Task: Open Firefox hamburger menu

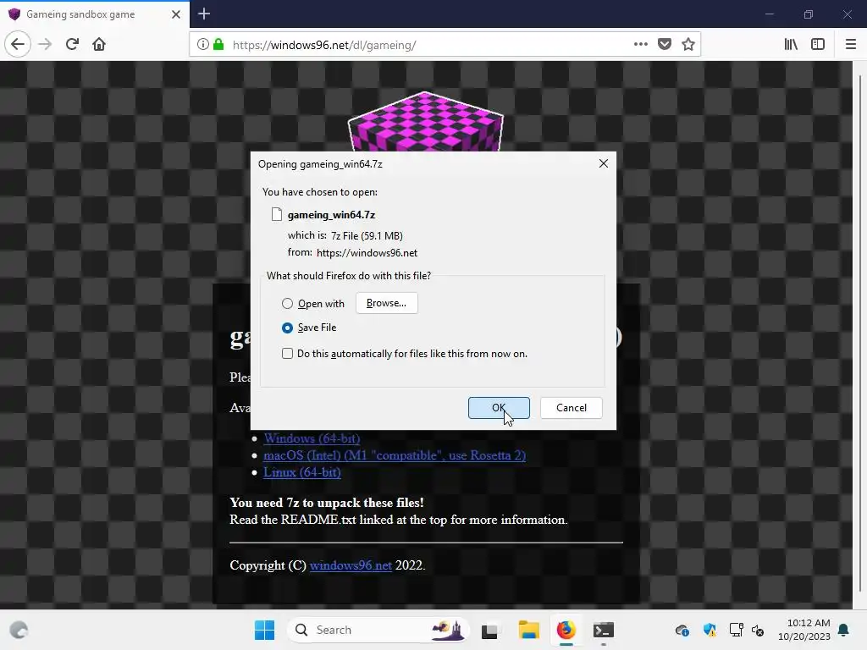Action: coord(850,44)
